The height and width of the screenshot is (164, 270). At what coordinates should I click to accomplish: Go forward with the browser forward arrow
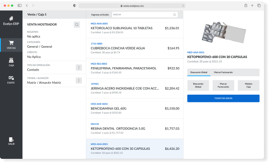pyautogui.click(x=33, y=6)
